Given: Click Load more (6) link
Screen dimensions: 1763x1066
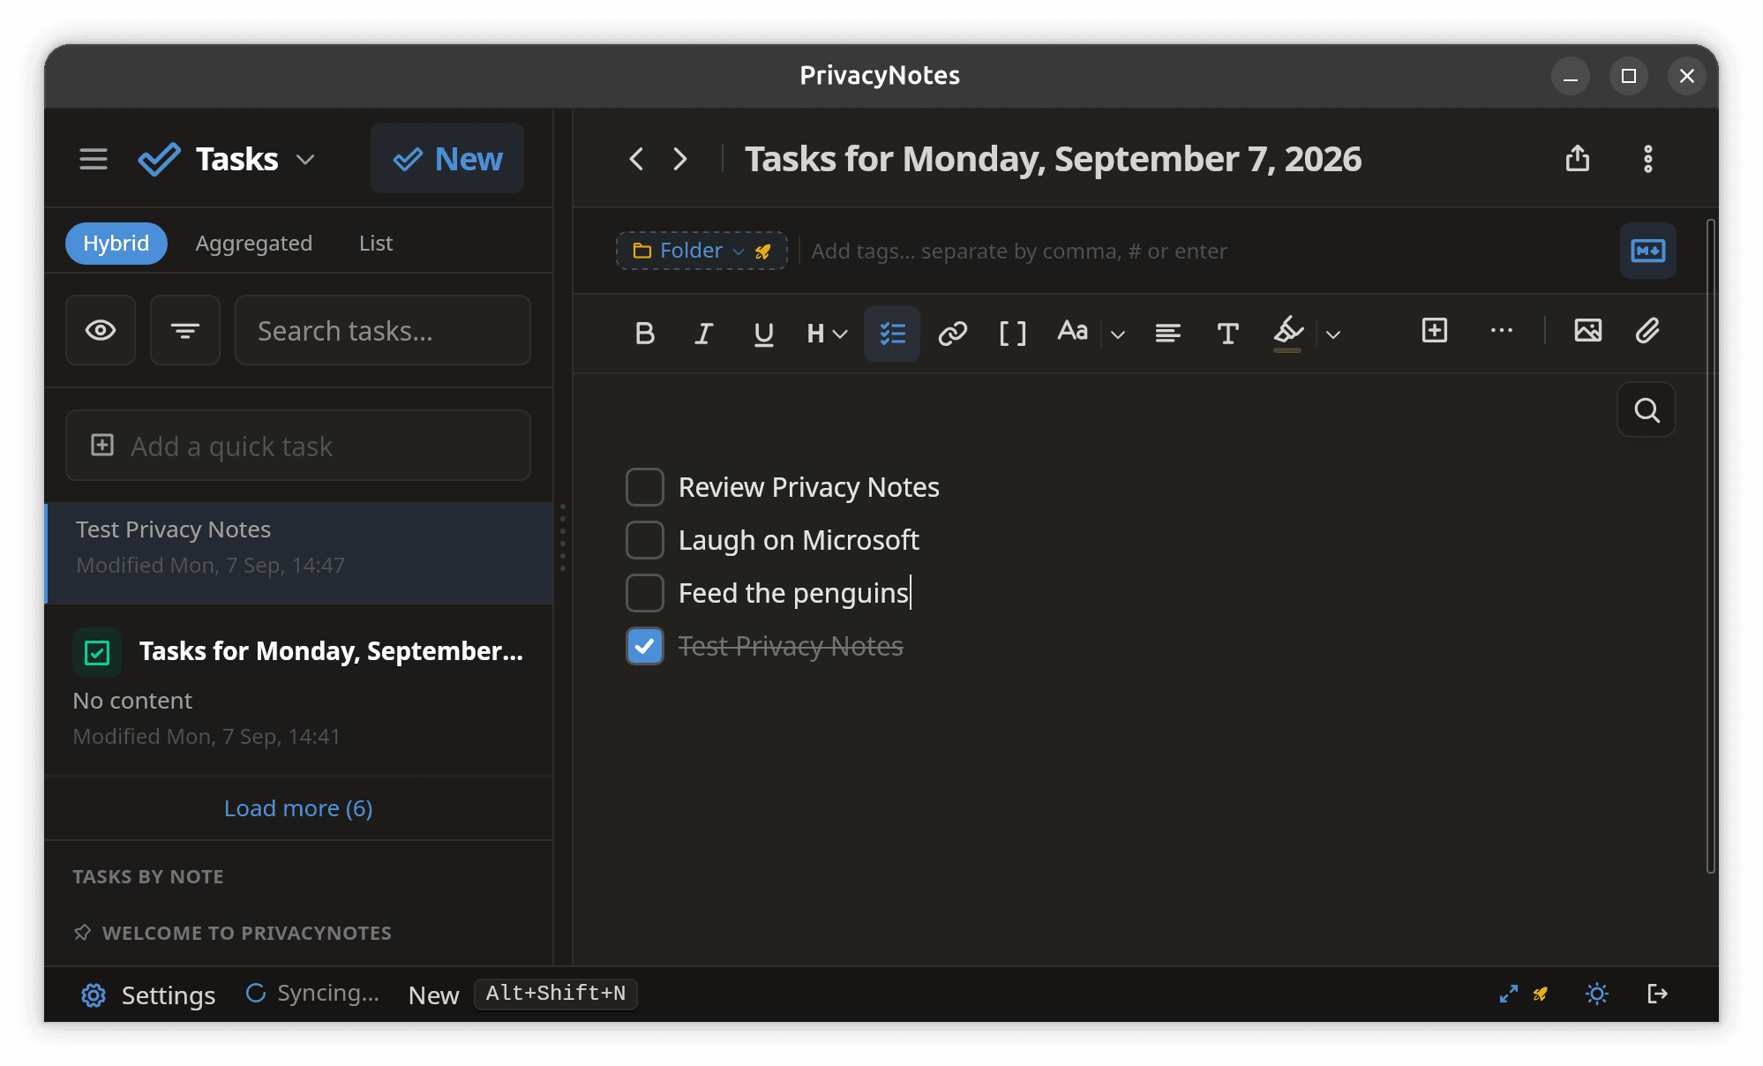Looking at the screenshot, I should coord(298,808).
